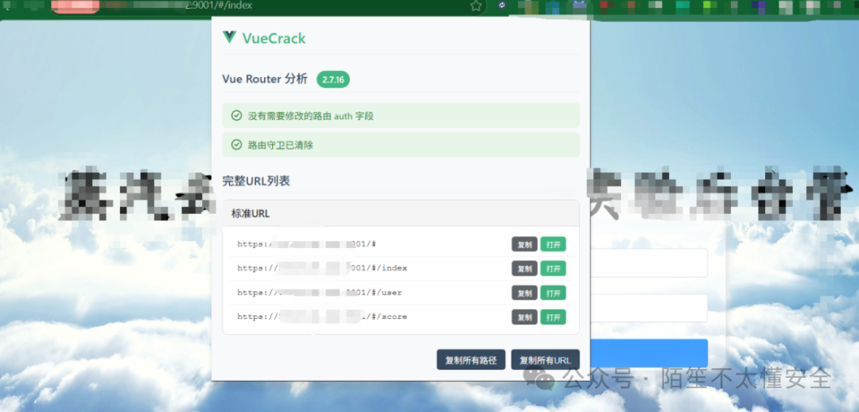This screenshot has width=859, height=412.
Task: Click the first login input field behind popup
Action: (649, 263)
